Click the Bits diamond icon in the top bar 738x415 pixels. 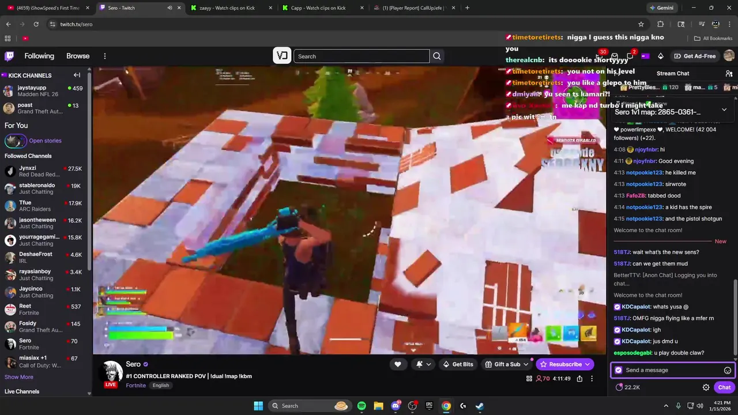(661, 56)
